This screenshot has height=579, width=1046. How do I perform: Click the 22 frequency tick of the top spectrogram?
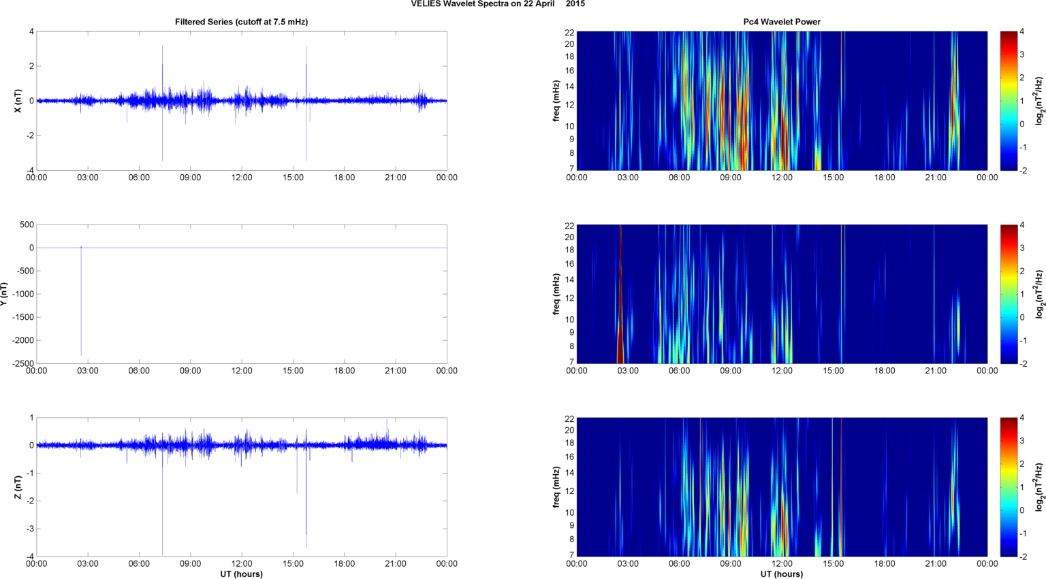pos(569,32)
